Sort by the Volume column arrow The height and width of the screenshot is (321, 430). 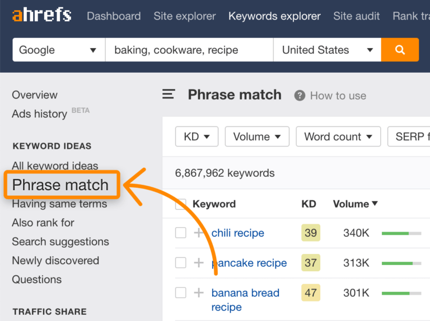[375, 204]
